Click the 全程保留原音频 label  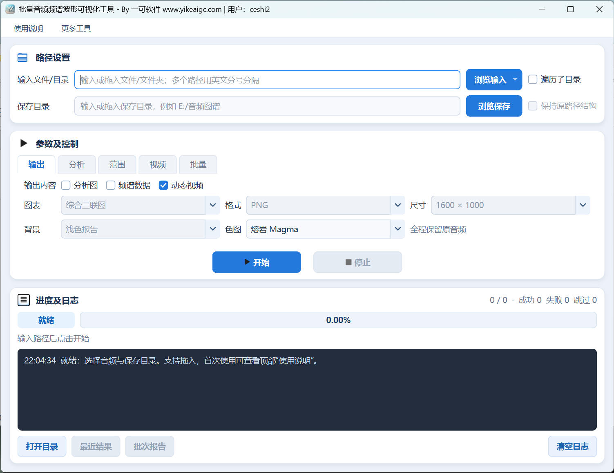pyautogui.click(x=438, y=229)
